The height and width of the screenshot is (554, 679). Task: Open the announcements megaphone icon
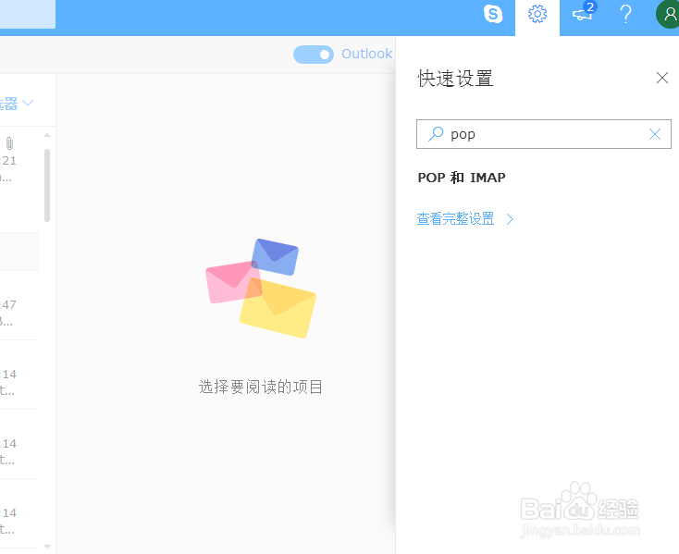(583, 14)
